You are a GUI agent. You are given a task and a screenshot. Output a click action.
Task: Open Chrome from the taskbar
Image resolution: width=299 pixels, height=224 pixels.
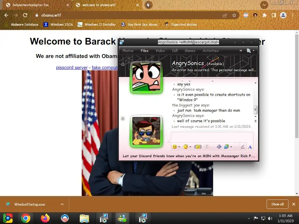26,218
